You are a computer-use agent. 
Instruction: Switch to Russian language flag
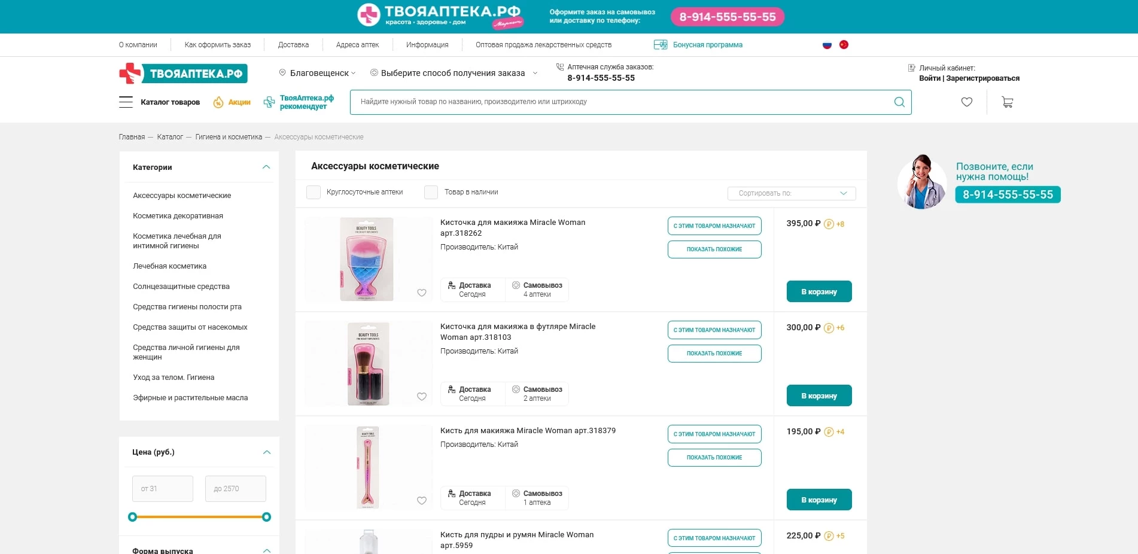point(827,45)
